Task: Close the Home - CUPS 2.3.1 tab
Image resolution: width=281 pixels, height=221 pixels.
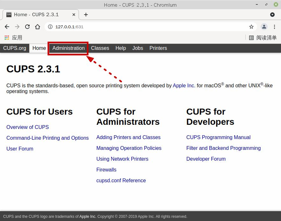Action: (74, 15)
